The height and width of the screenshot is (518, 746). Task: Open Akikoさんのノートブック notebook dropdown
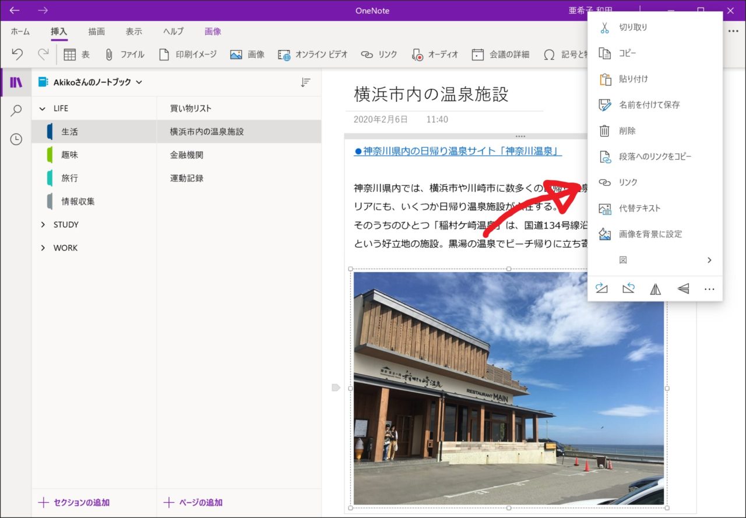tap(91, 83)
